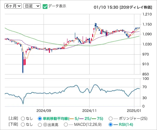The height and width of the screenshot is (130, 157).
Task: Click the gray 出来高 circle legend icon
Action: point(45,125)
